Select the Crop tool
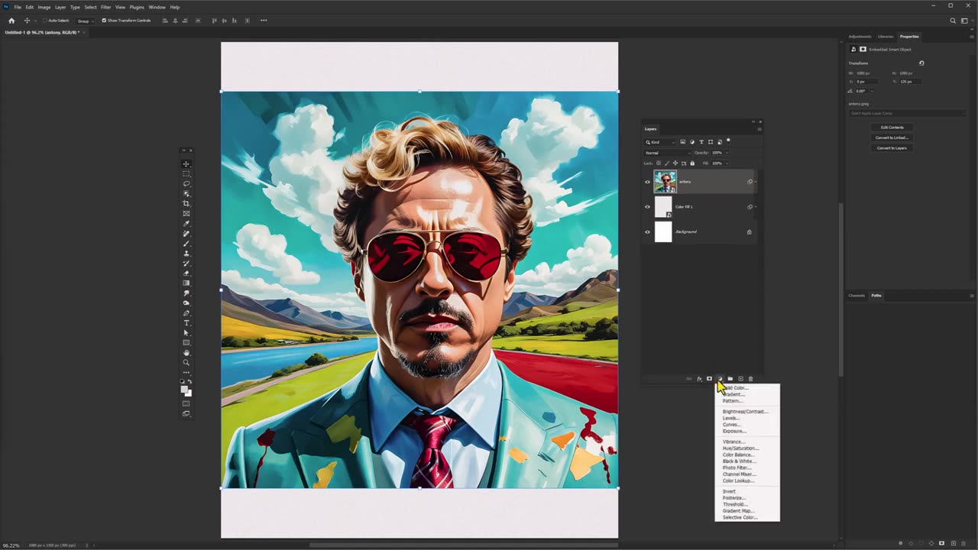 pos(186,202)
